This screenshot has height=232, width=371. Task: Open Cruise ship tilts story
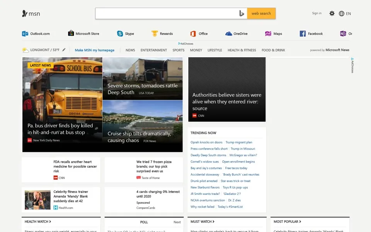(x=143, y=126)
